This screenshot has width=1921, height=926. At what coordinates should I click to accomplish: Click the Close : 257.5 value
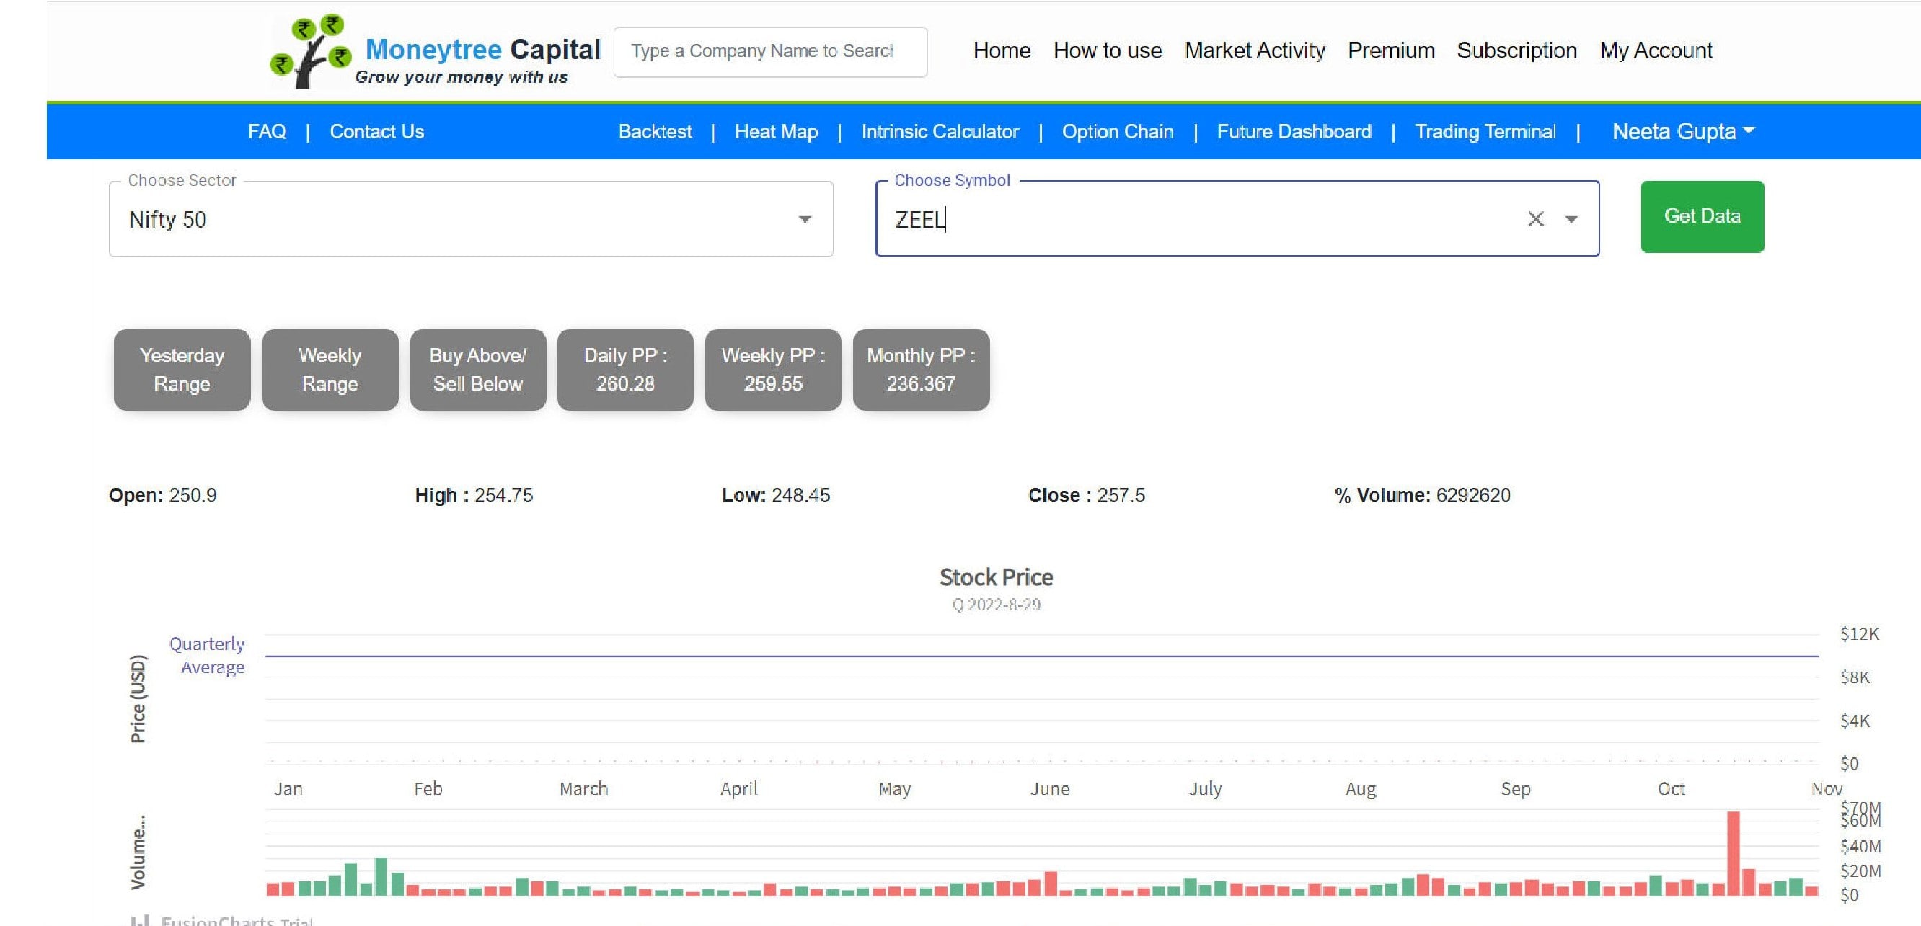(x=1087, y=495)
